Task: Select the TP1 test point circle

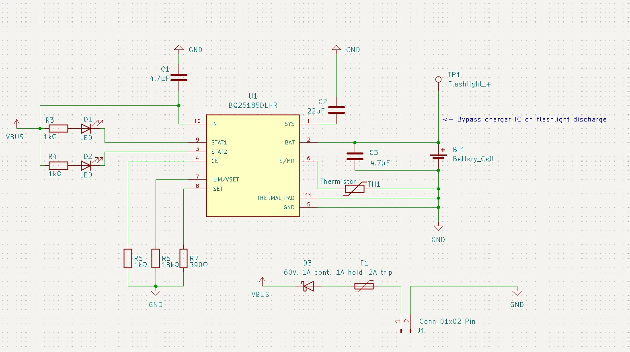Action: [x=439, y=79]
